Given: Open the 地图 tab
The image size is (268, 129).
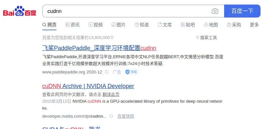Looking at the screenshot, I should click(x=211, y=25).
